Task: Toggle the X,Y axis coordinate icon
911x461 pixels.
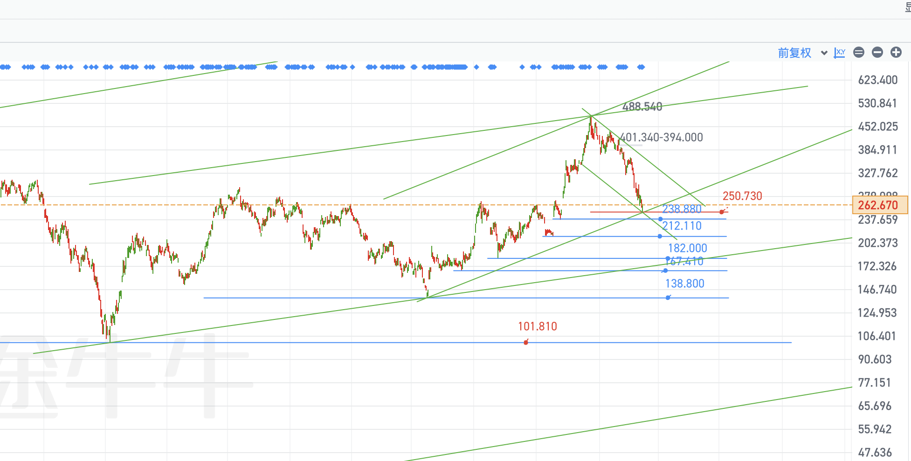Action: (840, 53)
